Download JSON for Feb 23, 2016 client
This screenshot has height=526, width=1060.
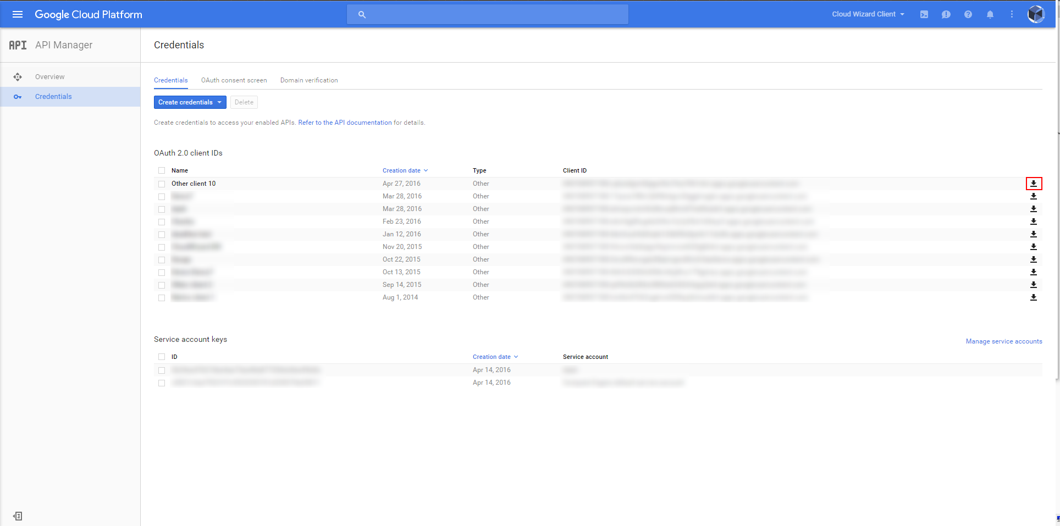tap(1034, 222)
